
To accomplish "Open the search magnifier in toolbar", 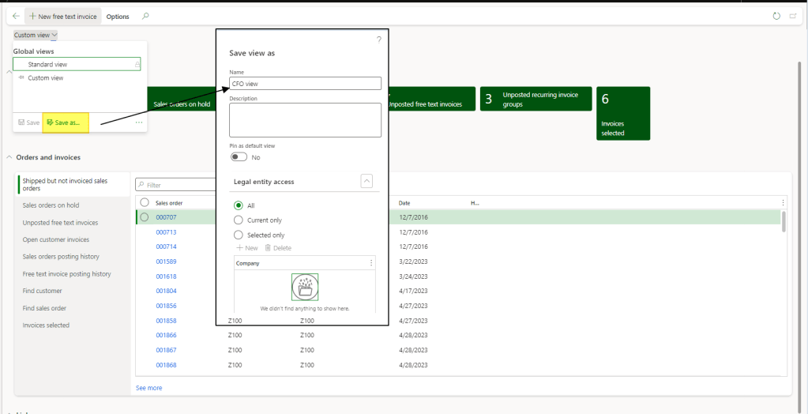I will click(x=145, y=16).
